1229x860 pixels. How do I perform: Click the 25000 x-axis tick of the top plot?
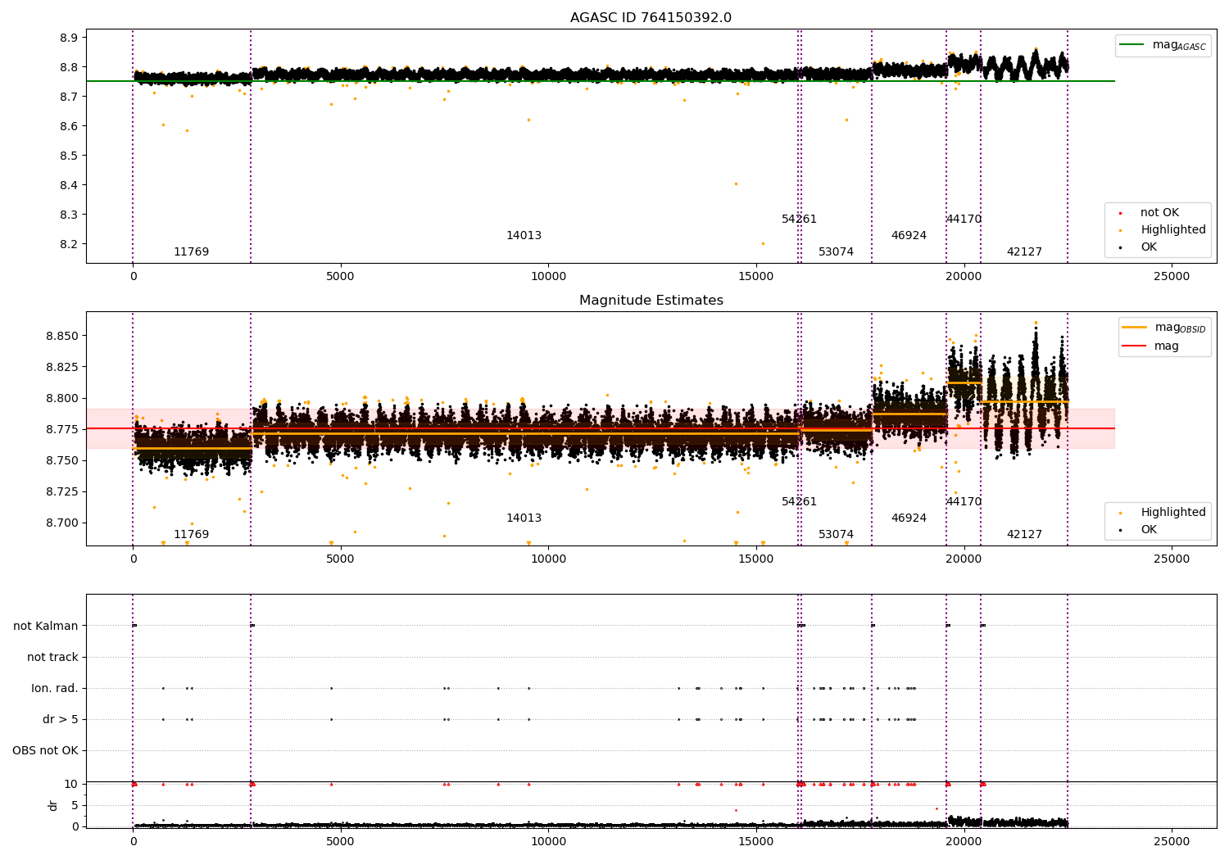point(1172,276)
